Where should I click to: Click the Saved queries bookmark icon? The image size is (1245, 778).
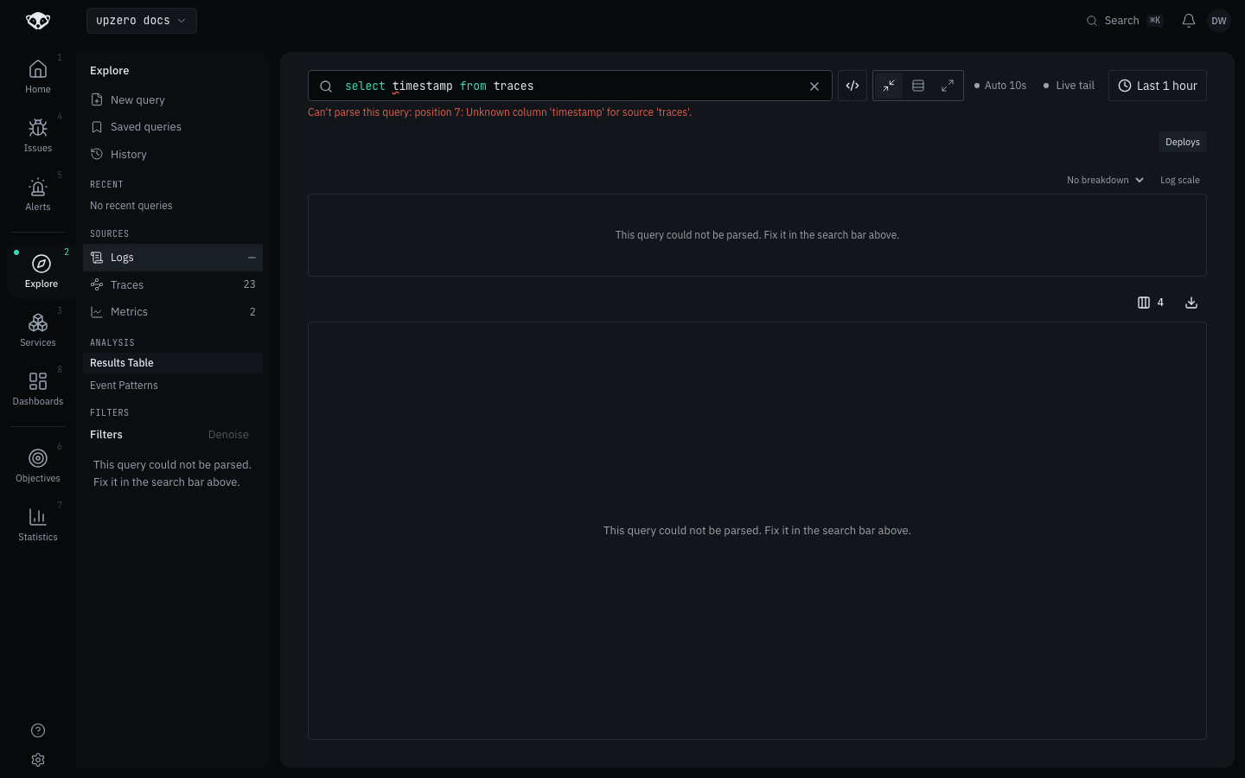tap(97, 127)
